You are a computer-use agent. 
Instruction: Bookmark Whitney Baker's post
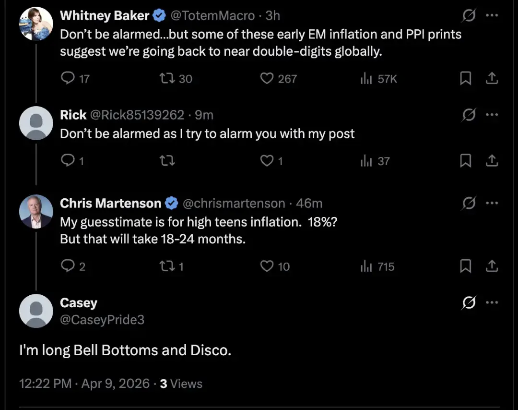(x=465, y=78)
